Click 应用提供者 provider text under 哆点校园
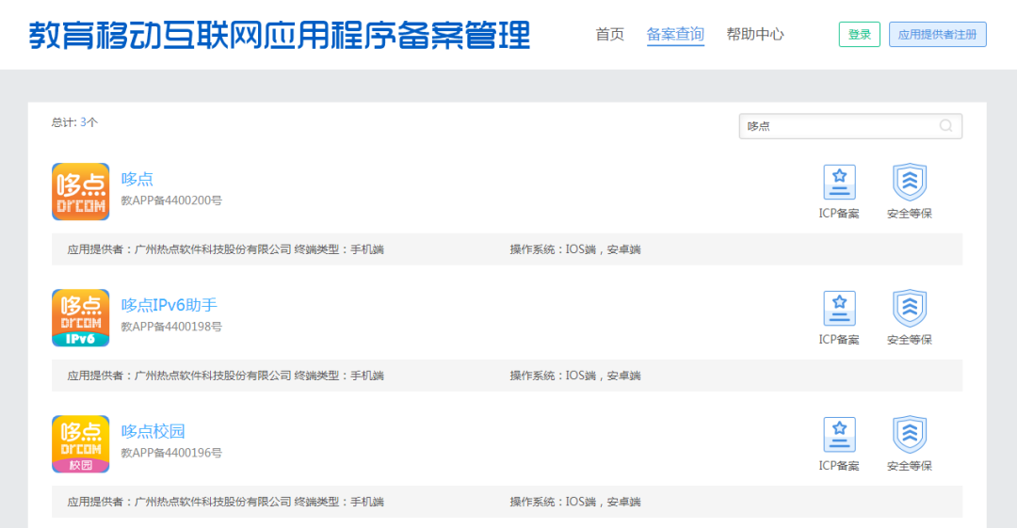The image size is (1017, 528). [179, 502]
